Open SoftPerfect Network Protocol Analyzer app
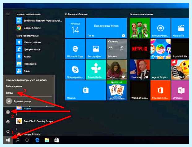 pos(39,20)
